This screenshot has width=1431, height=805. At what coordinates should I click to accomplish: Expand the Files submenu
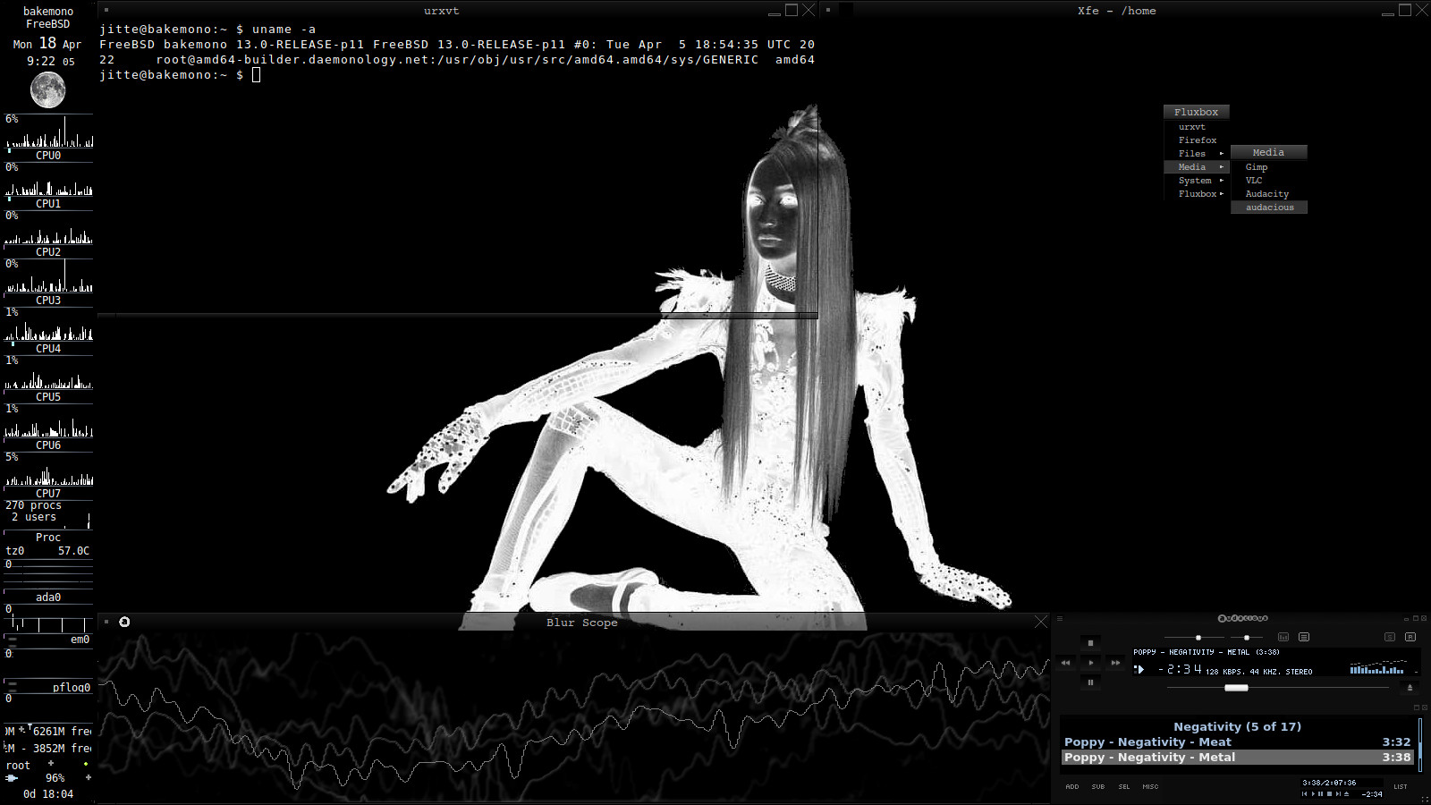point(1197,154)
